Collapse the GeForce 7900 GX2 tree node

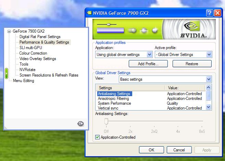point(9,31)
